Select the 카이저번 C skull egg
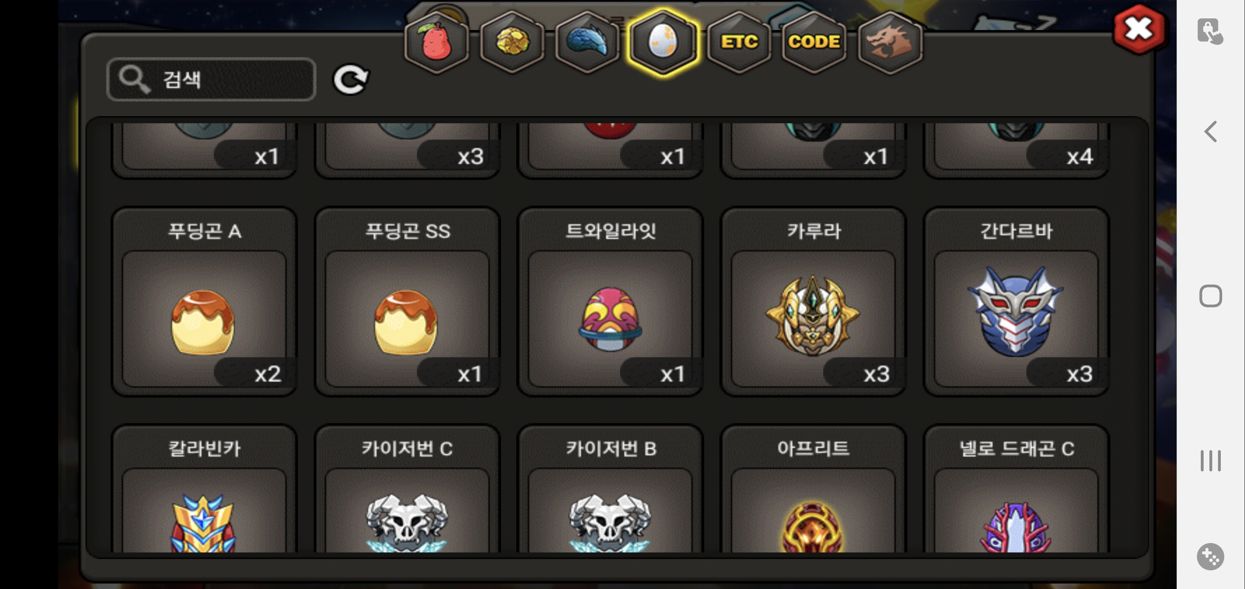 point(407,488)
